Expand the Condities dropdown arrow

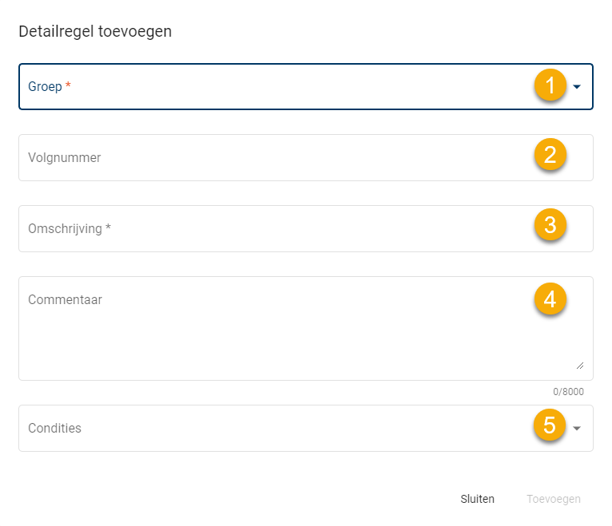[577, 429]
